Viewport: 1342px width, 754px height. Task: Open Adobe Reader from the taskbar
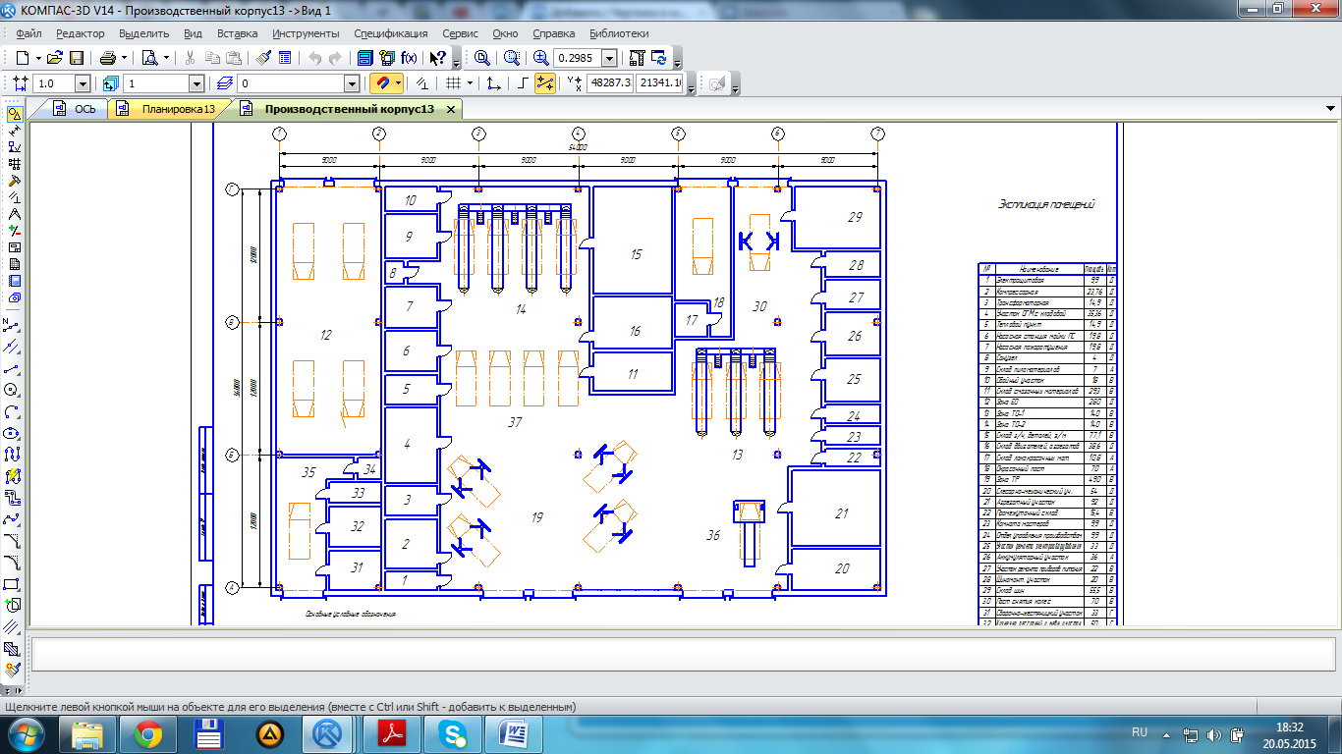tap(390, 733)
